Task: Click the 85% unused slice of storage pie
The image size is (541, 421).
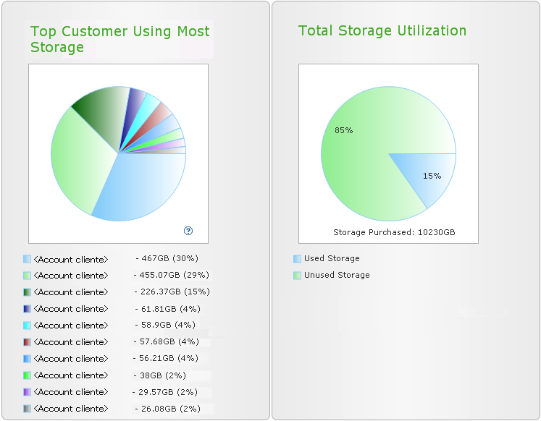Action: 362,145
